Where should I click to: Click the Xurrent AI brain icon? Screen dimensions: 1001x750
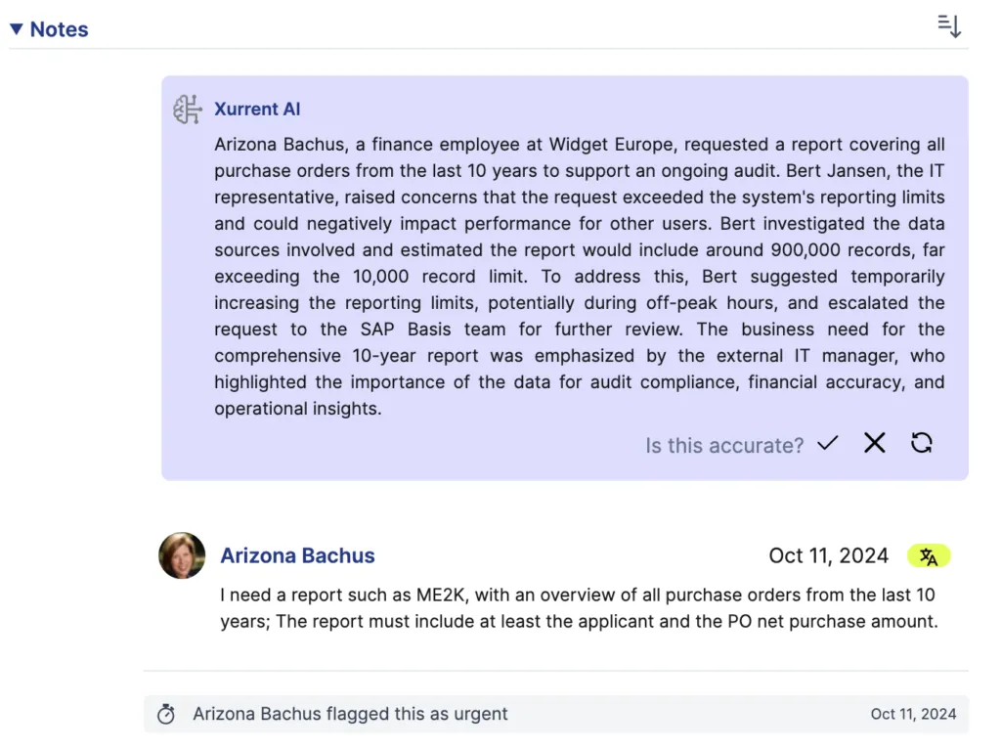click(186, 109)
